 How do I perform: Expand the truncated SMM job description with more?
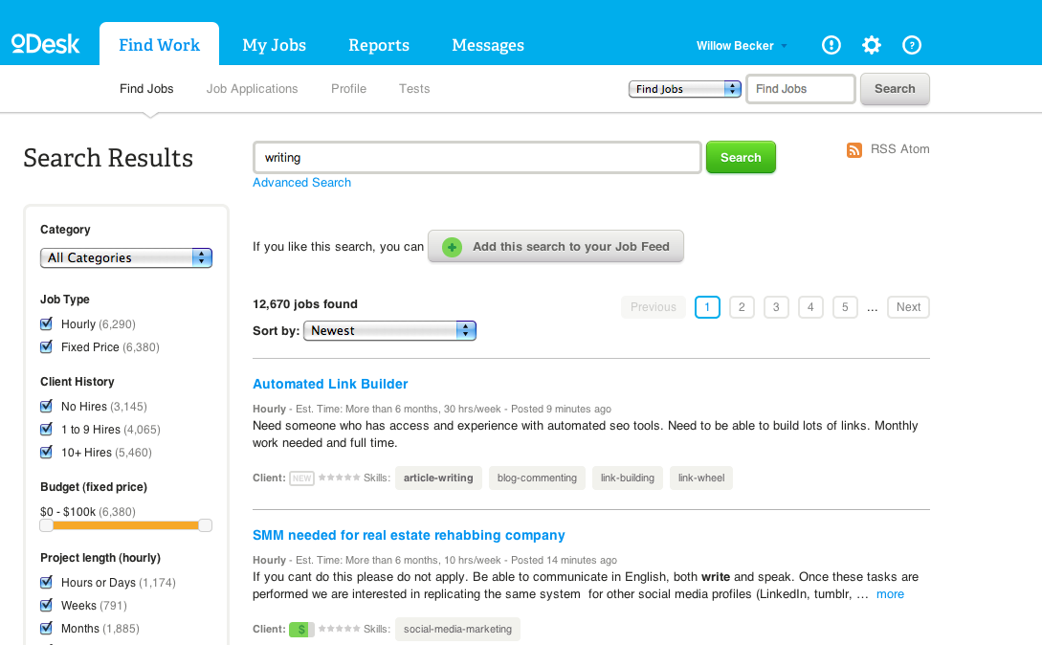890,594
